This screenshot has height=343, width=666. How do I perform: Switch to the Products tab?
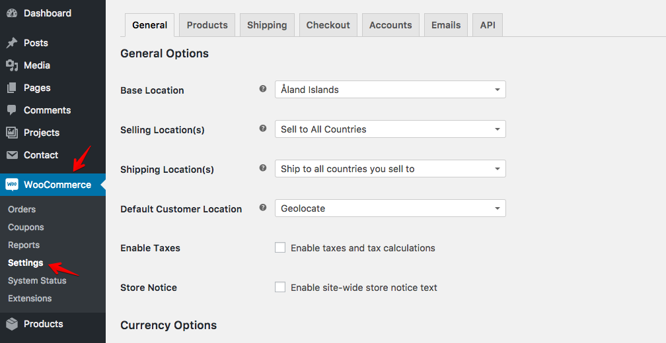point(207,25)
